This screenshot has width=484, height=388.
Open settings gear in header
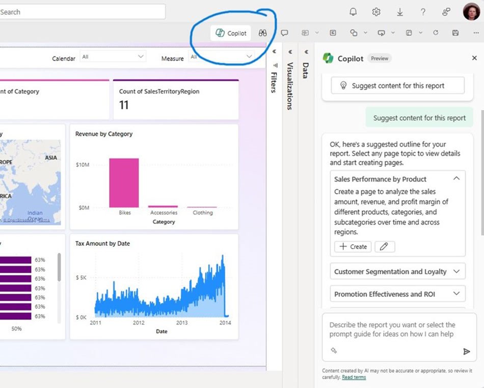tap(376, 12)
